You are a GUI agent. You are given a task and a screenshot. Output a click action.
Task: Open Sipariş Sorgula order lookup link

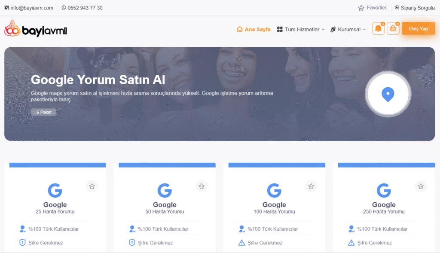(x=414, y=8)
